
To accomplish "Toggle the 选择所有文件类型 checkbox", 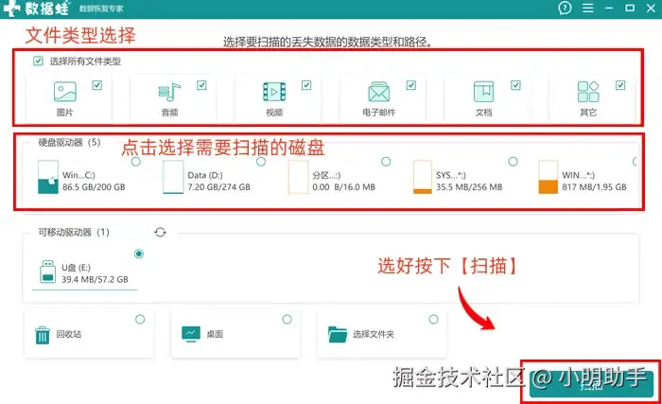I will click(38, 61).
